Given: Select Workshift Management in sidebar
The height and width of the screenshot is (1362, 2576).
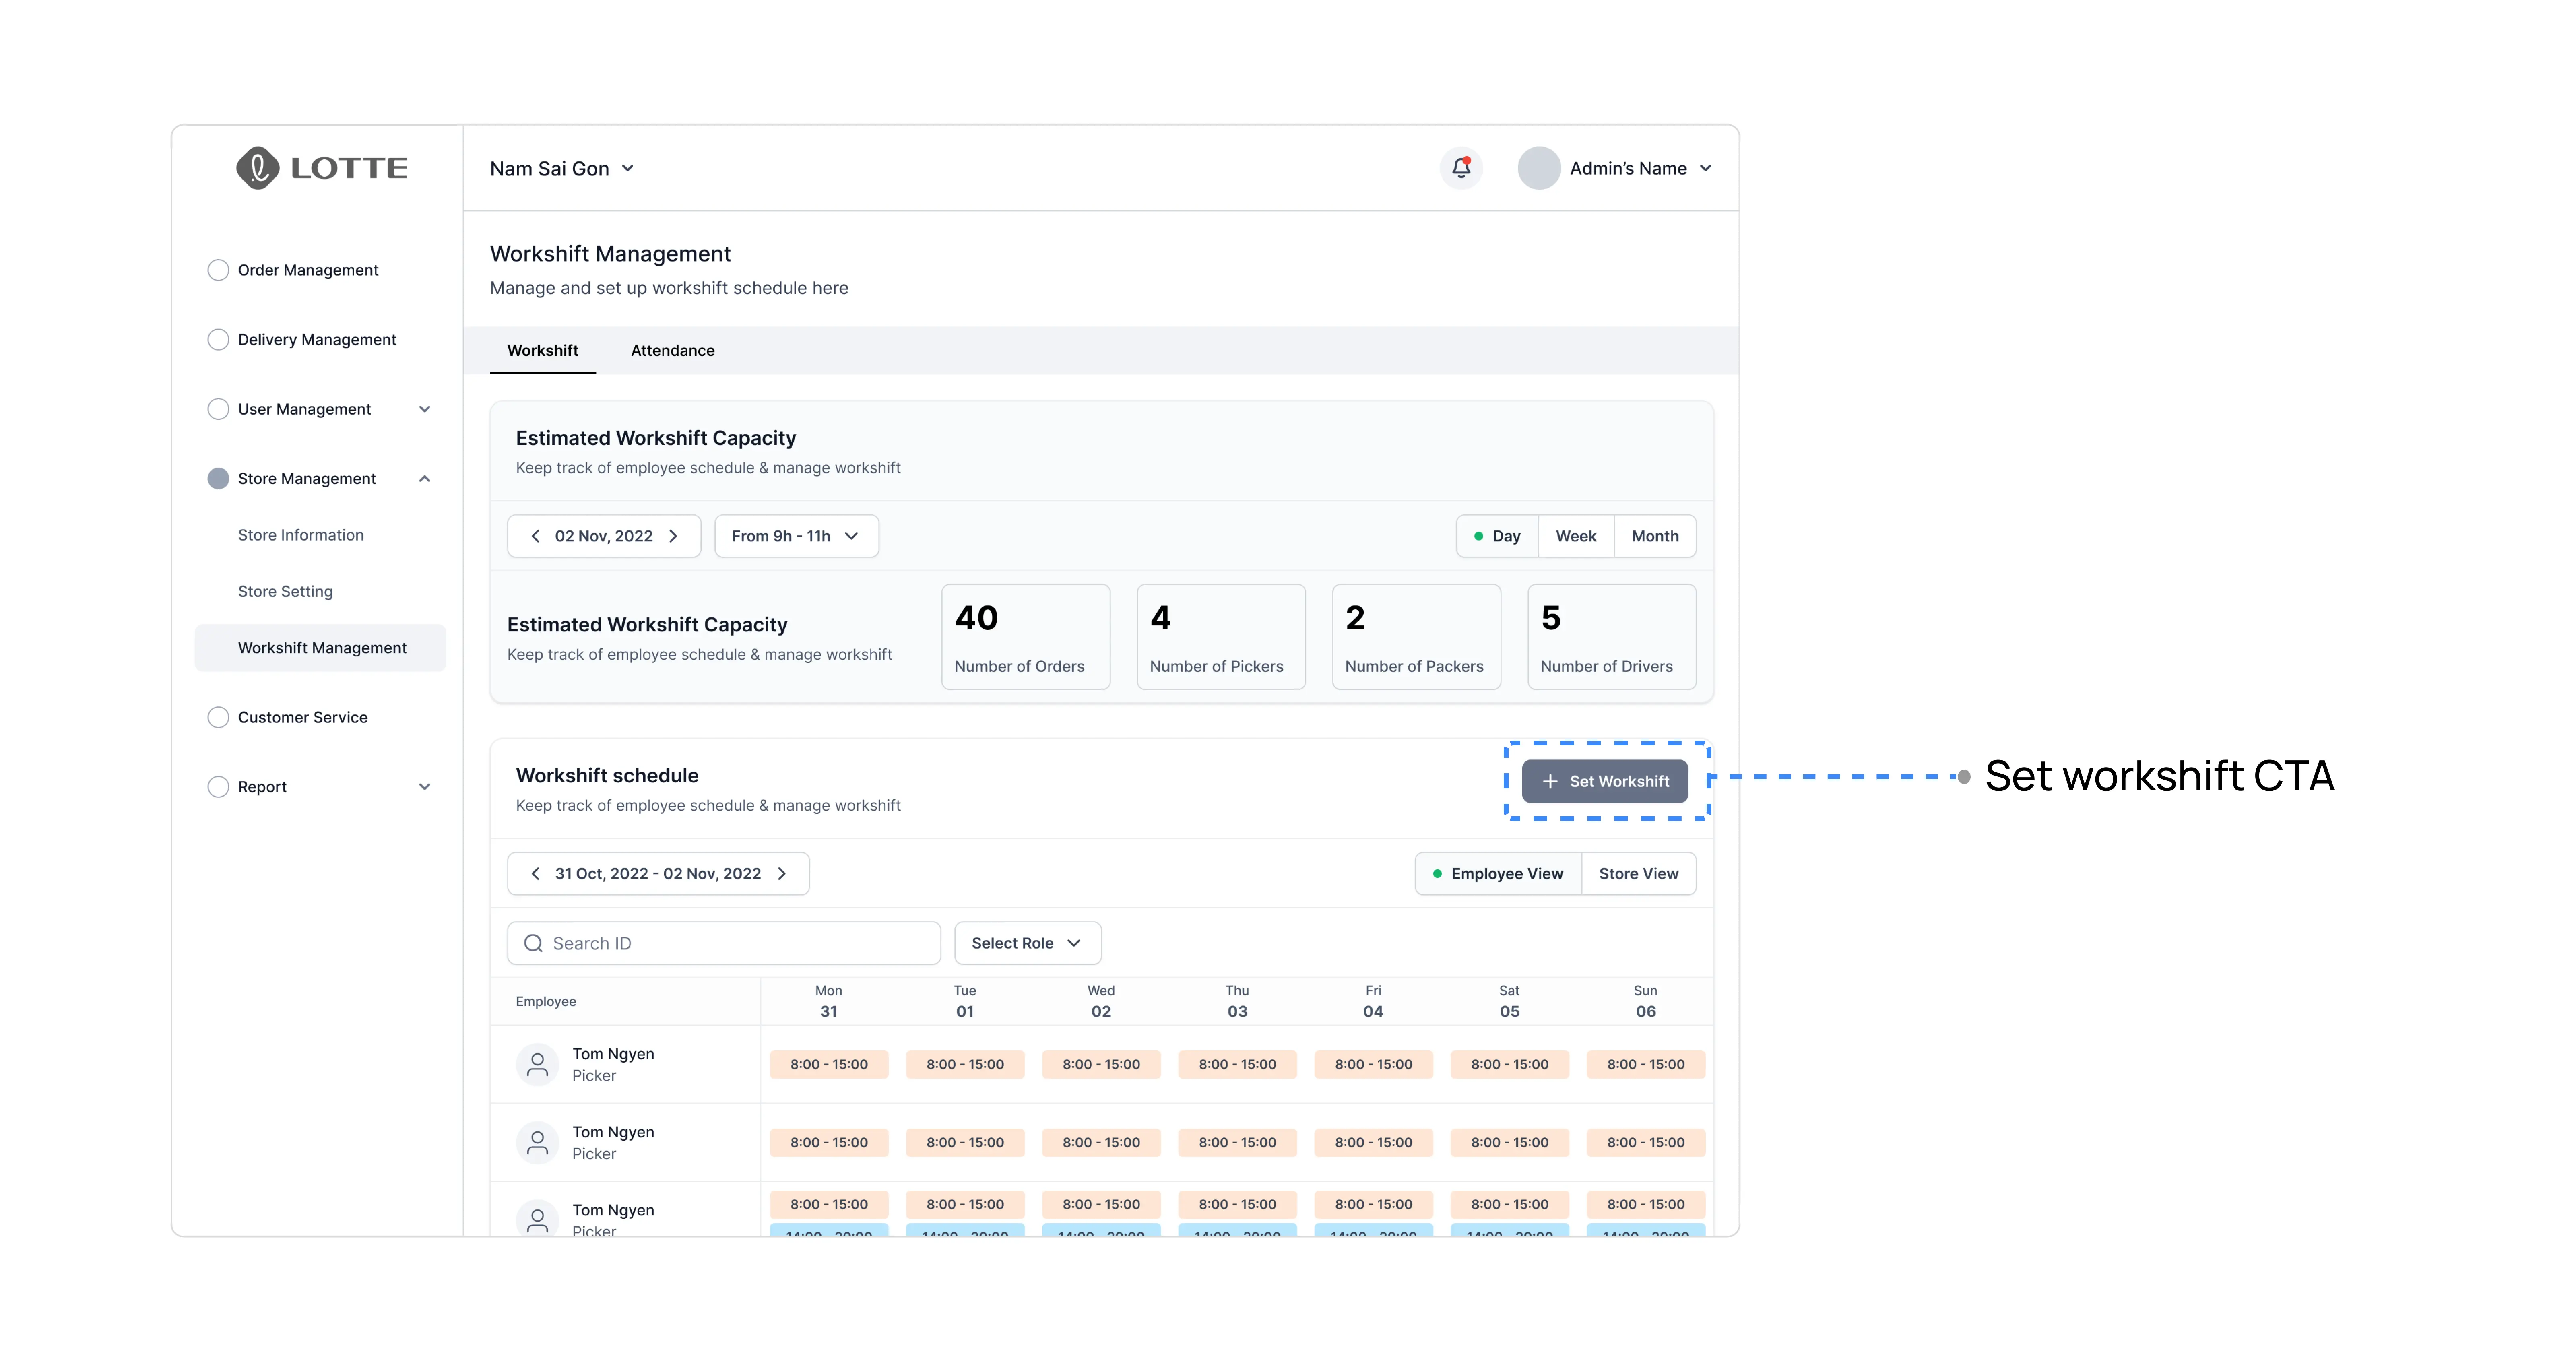Looking at the screenshot, I should click(320, 648).
